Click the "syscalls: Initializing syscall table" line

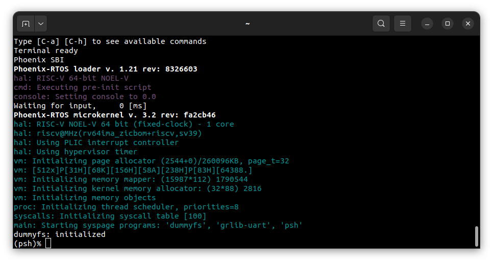pyautogui.click(x=110, y=216)
